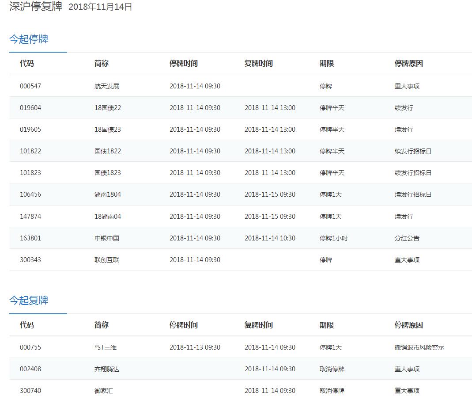Click code 147874
Image resolution: width=472 pixels, height=400 pixels.
(x=30, y=217)
